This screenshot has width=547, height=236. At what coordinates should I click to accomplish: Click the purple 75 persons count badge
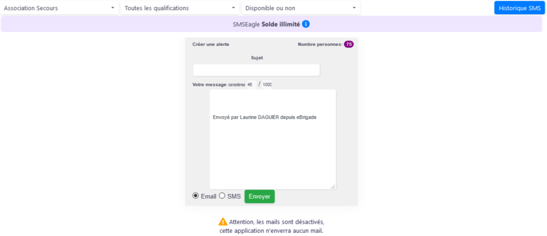349,44
